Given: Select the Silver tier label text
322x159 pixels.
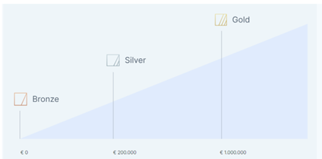Looking at the screenshot, I should pyautogui.click(x=135, y=60).
